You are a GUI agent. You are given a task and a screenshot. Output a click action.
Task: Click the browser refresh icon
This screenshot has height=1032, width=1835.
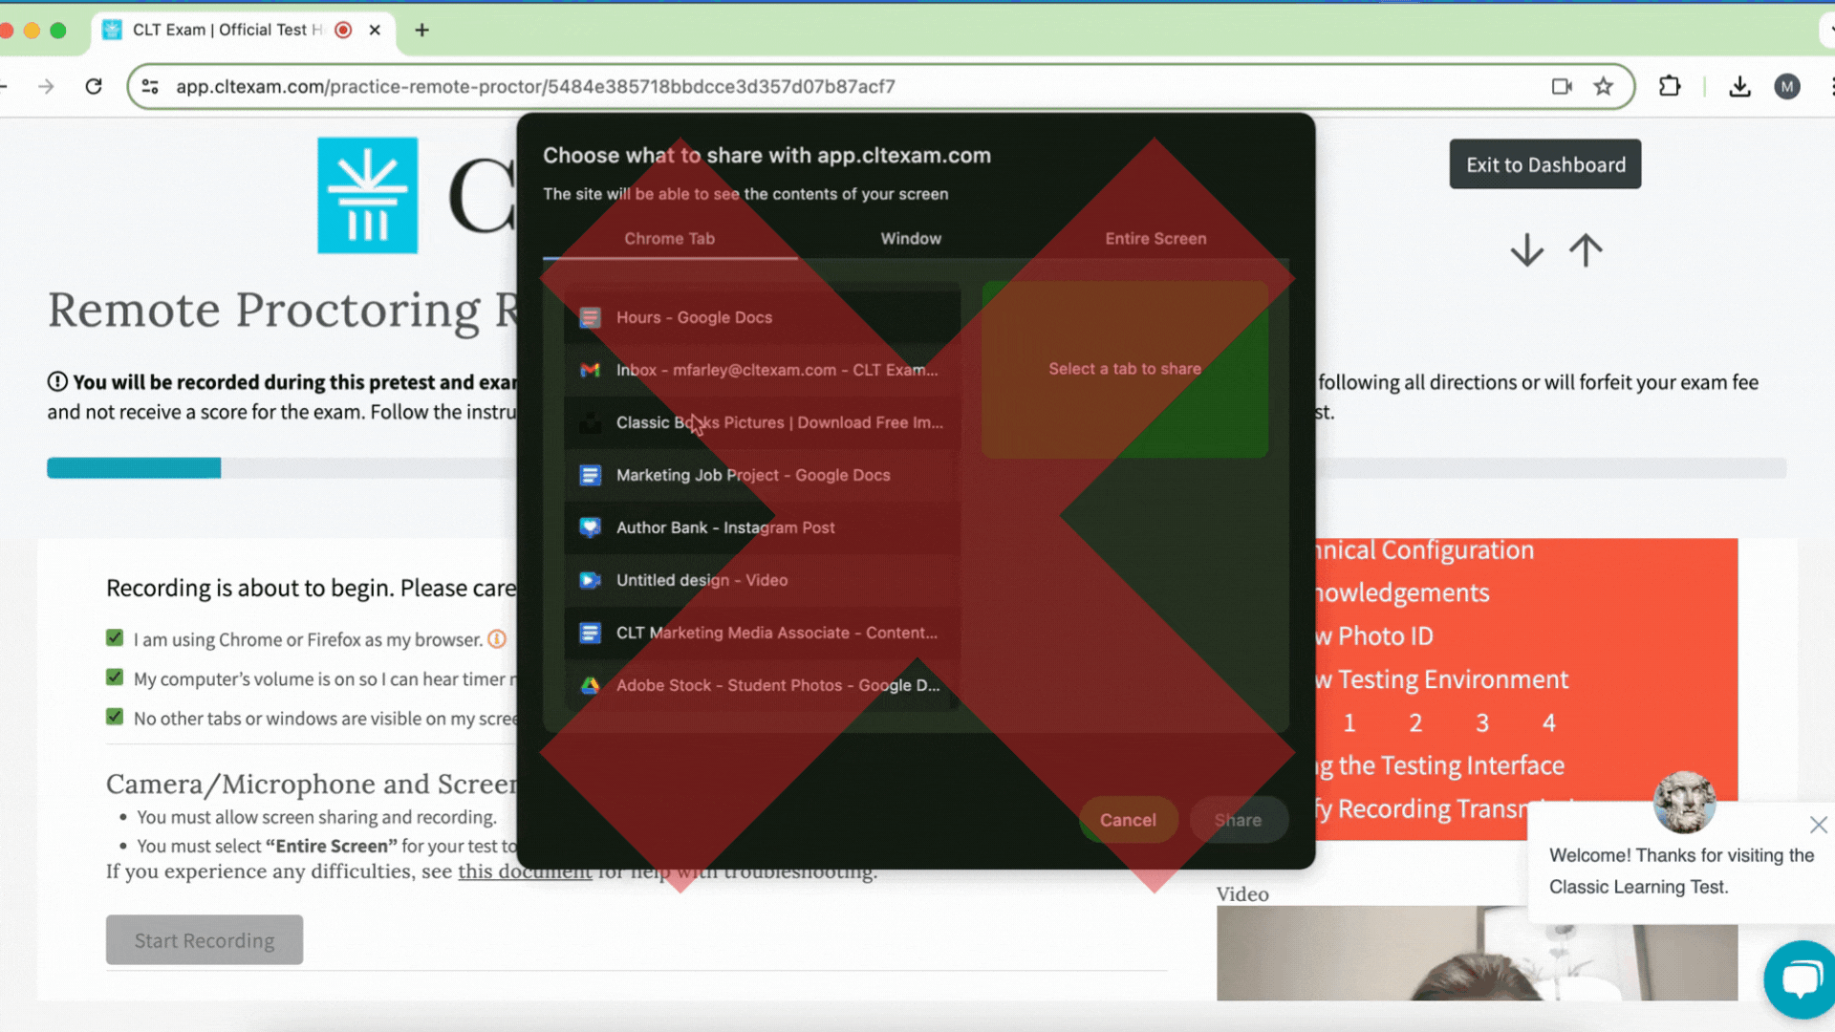coord(94,86)
